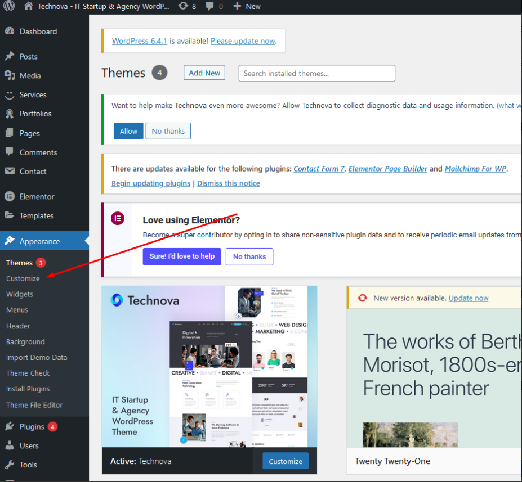Click the Elementor logo in notice
Image resolution: width=522 pixels, height=482 pixels.
[x=118, y=218]
